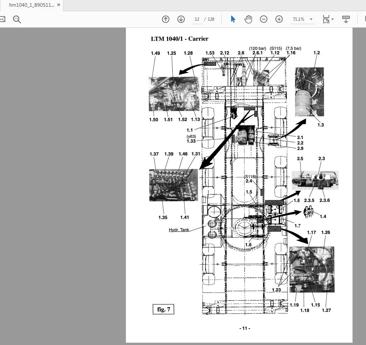Click the label 2.3.5 in diagram
The width and height of the screenshot is (366, 345).
pos(309,200)
